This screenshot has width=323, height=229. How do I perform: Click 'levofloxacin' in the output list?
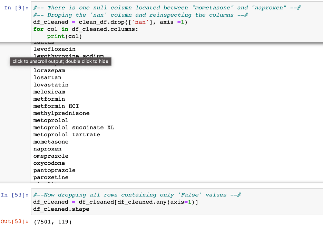[x=54, y=49]
